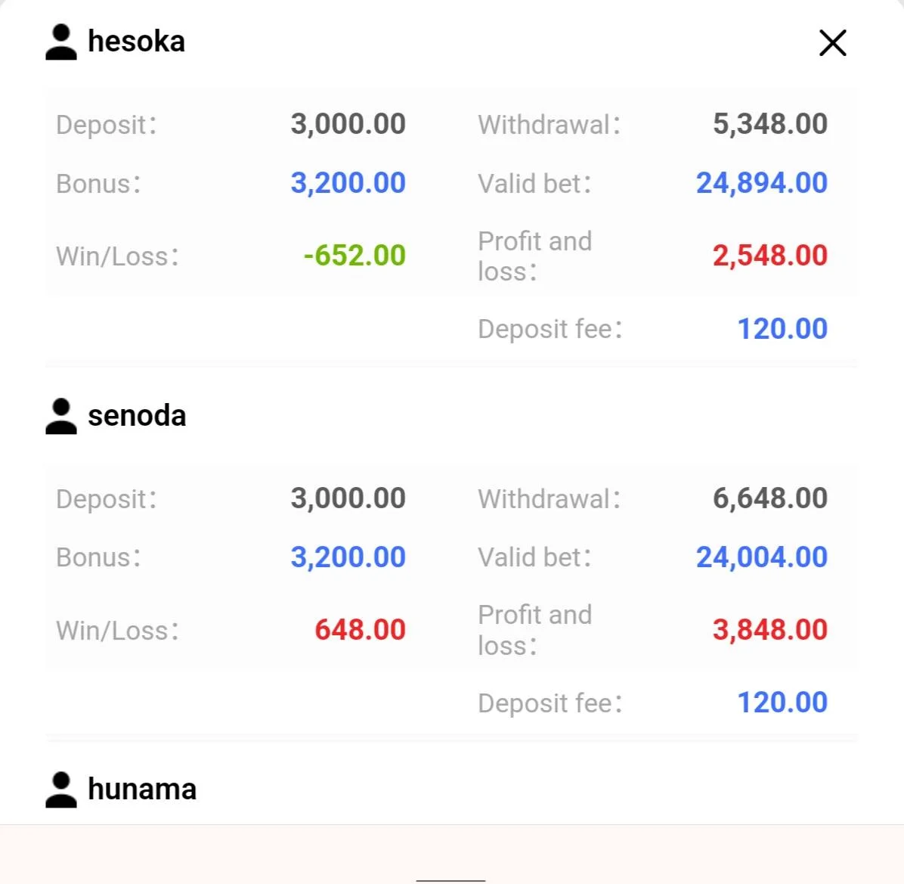Select hesoka's valid bet 24,894.00
Image resolution: width=904 pixels, height=884 pixels.
[762, 183]
